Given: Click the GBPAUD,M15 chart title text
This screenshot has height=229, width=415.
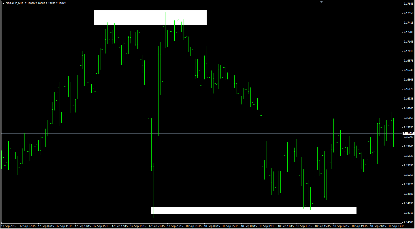Looking at the screenshot, I should pyautogui.click(x=14, y=3).
